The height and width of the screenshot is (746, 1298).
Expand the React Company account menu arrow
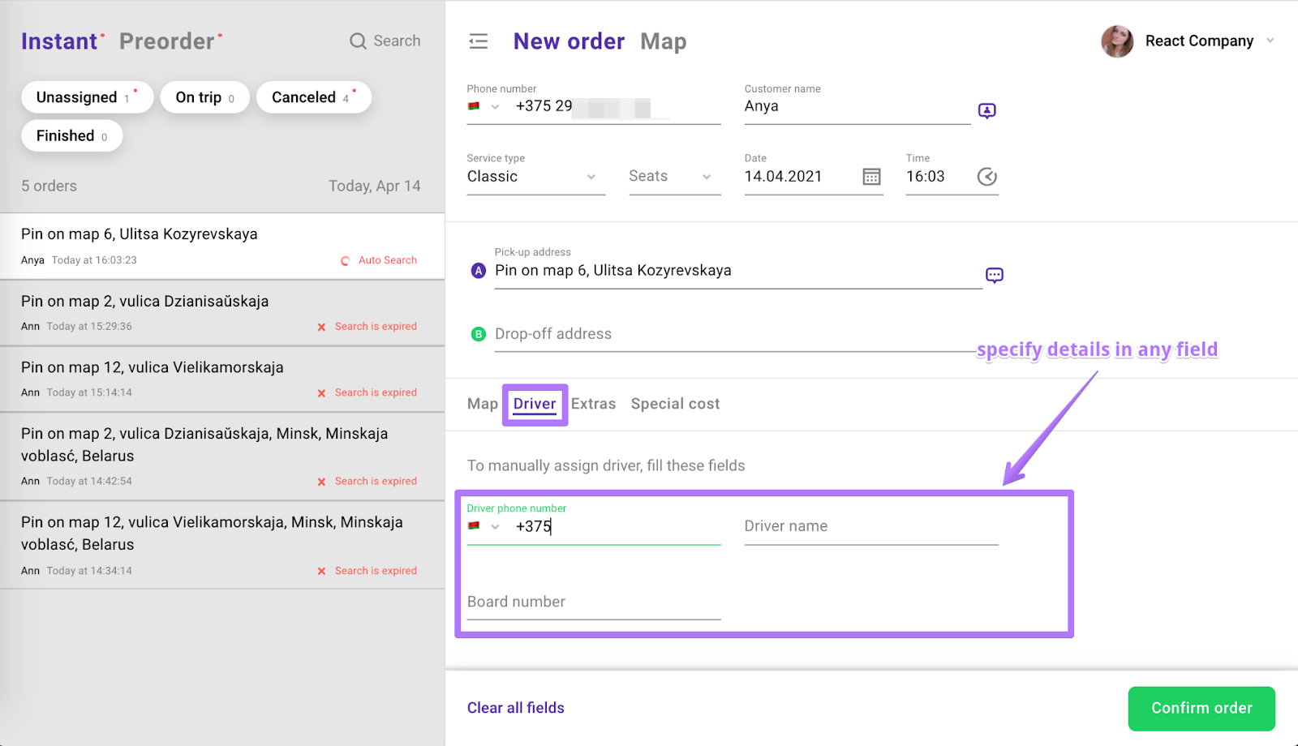coord(1270,41)
